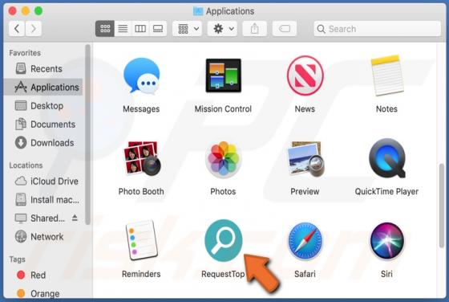
Task: Switch to gallery view
Action: (158, 29)
